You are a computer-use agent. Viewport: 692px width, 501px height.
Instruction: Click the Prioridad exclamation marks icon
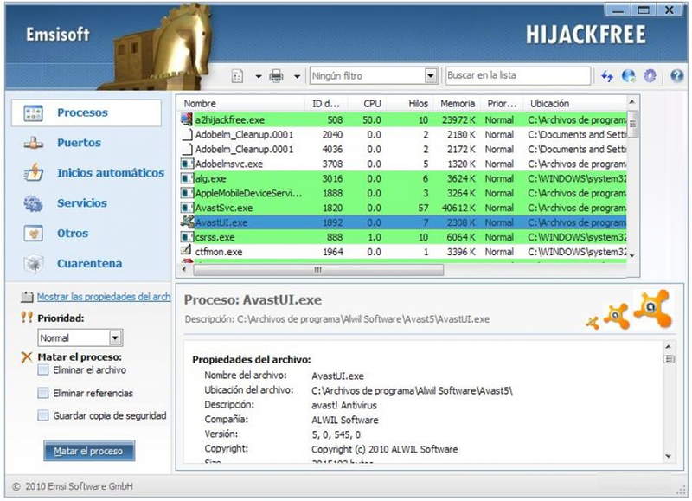pyautogui.click(x=27, y=317)
